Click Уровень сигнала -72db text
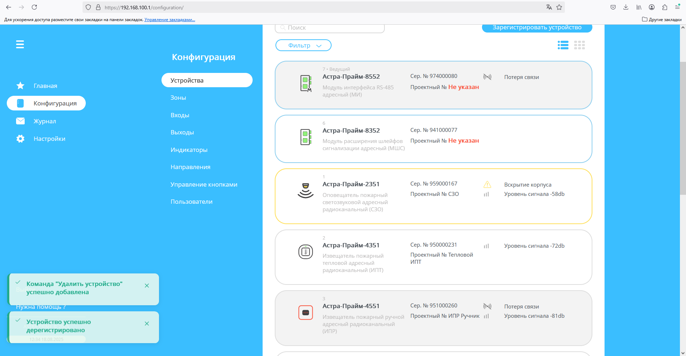Image resolution: width=686 pixels, height=356 pixels. point(534,246)
